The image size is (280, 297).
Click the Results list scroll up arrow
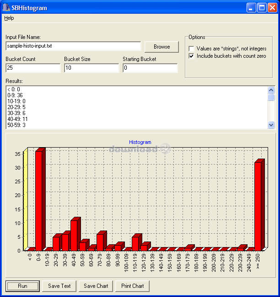[x=271, y=90]
